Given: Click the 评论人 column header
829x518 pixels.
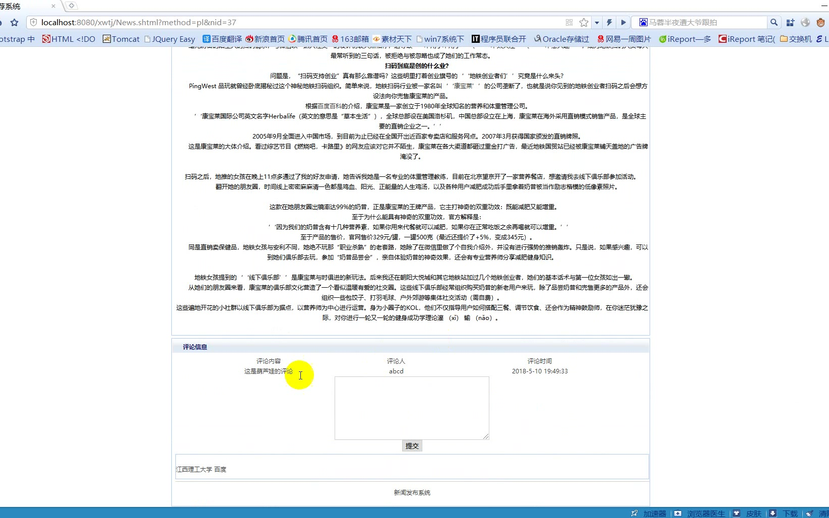Looking at the screenshot, I should [x=396, y=361].
